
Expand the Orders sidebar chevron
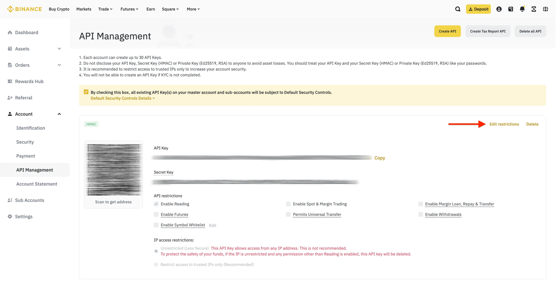pyautogui.click(x=59, y=65)
